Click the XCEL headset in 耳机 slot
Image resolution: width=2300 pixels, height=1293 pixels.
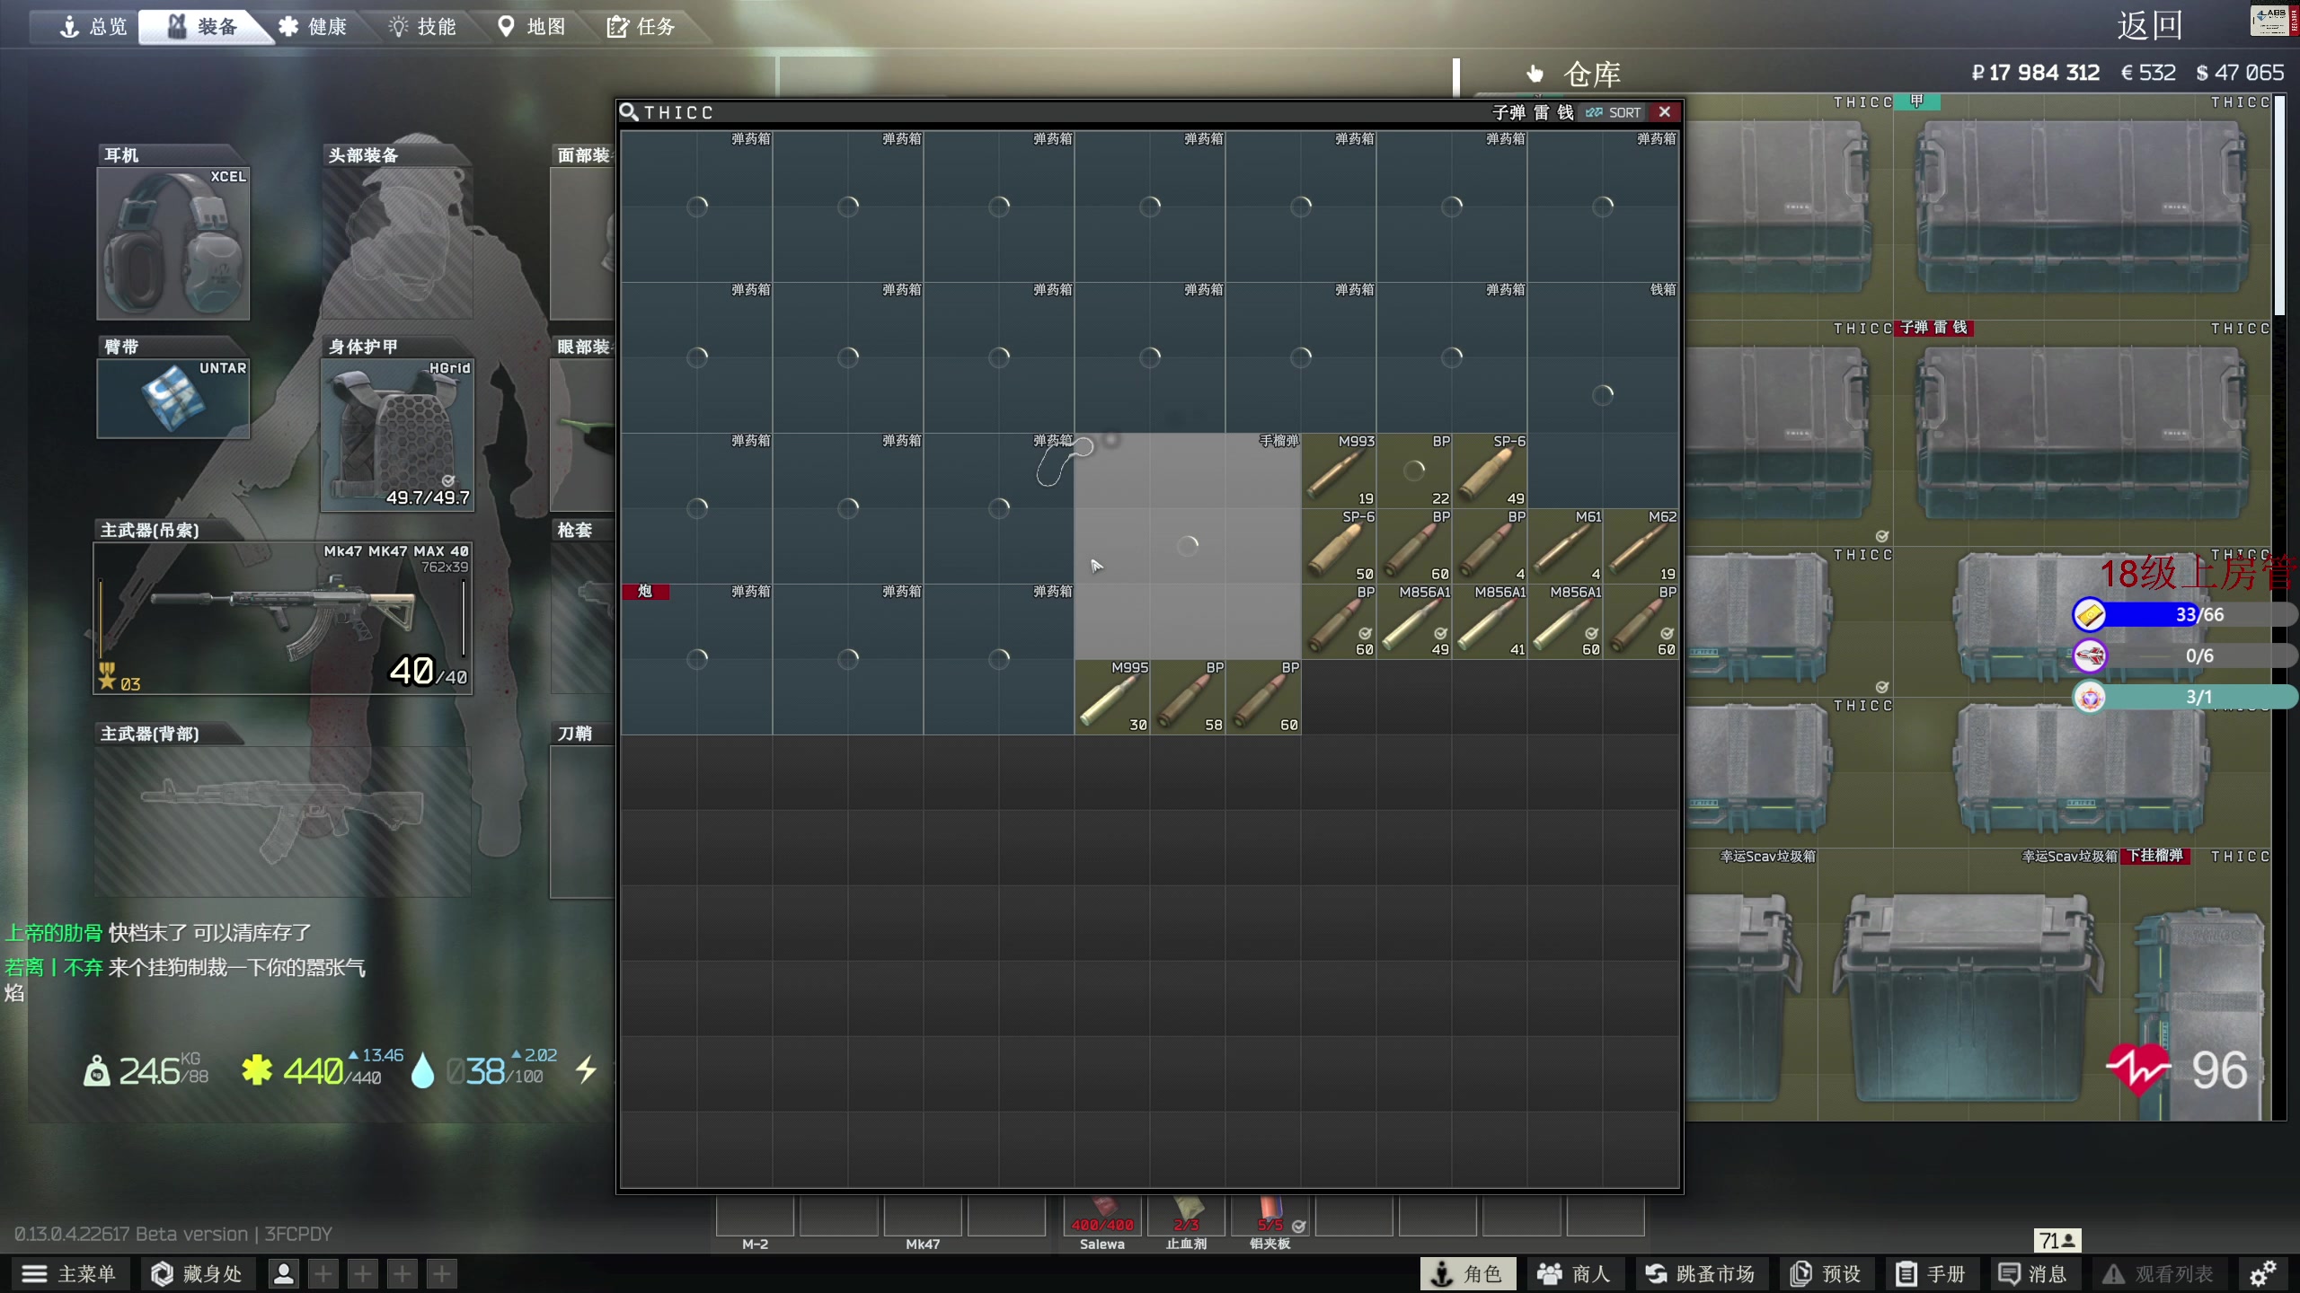(x=173, y=243)
